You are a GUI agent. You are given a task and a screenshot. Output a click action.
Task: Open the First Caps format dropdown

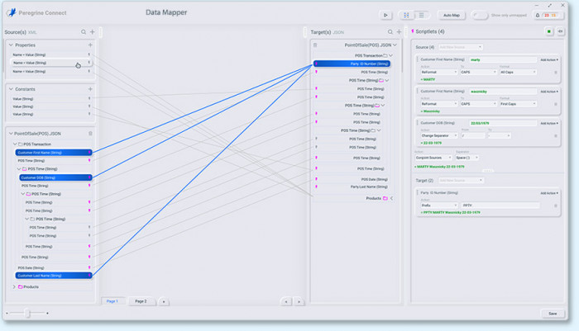coord(518,104)
